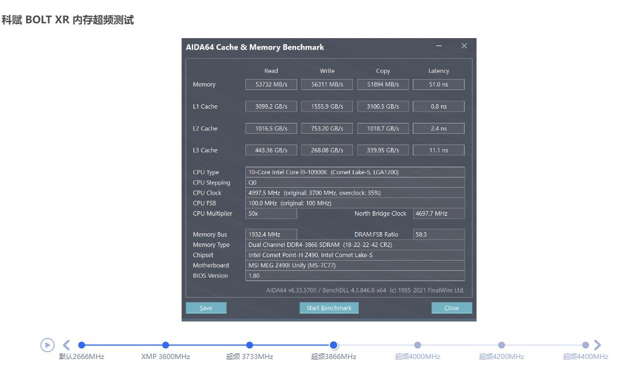
Task: Click the Save button in AIDA64
Action: pos(206,308)
